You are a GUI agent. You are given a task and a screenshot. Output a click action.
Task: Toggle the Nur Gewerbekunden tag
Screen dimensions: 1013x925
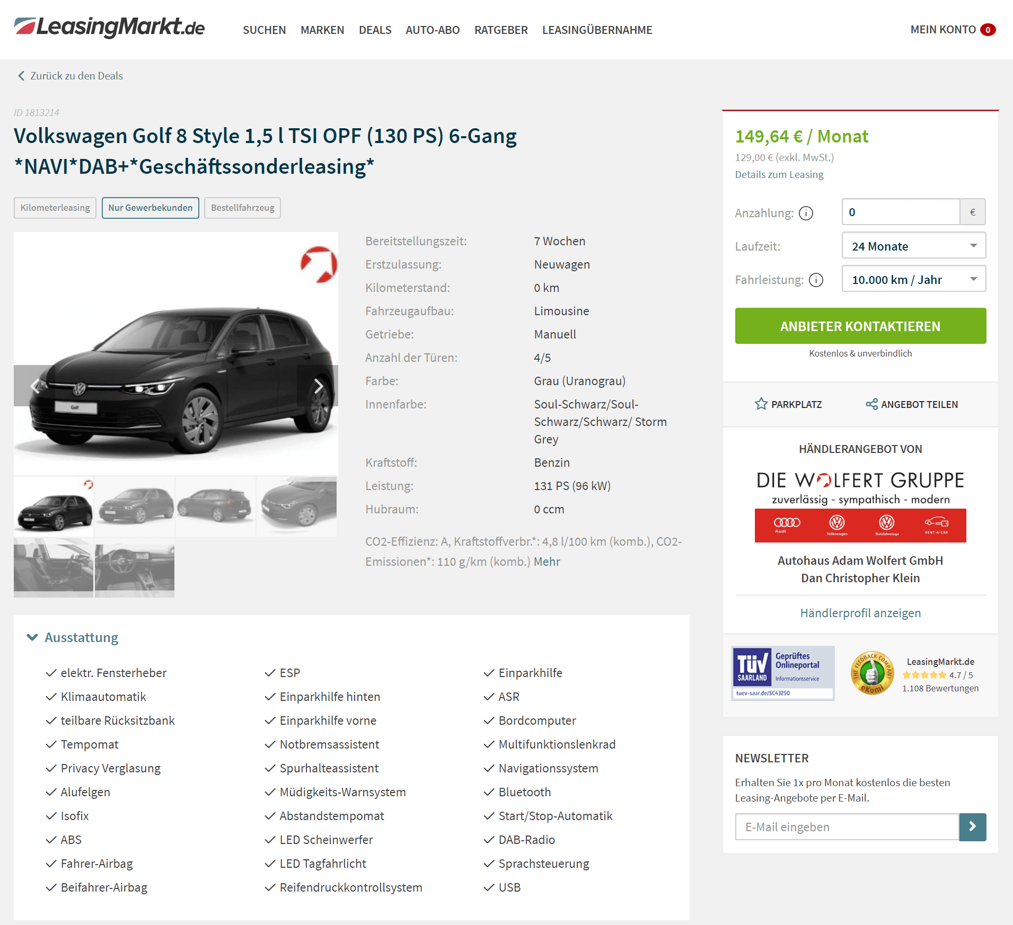[151, 208]
